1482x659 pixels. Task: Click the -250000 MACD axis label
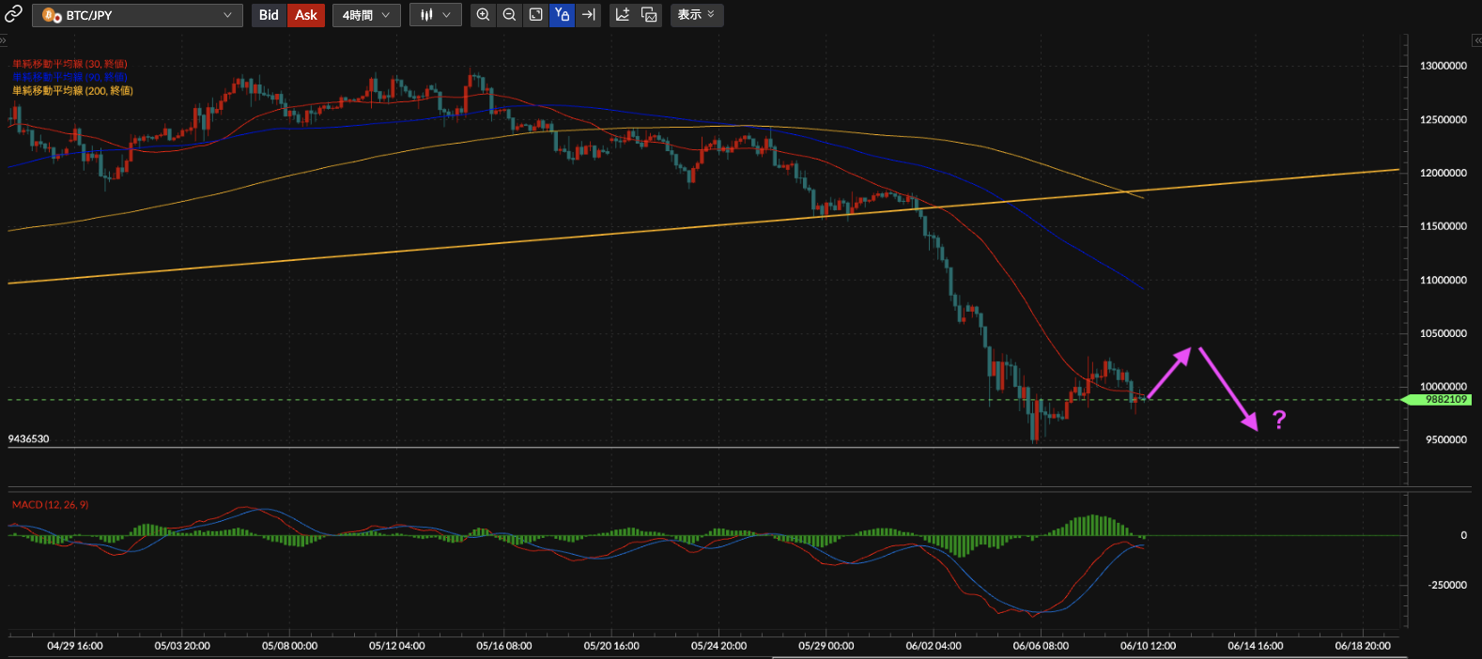pyautogui.click(x=1447, y=585)
